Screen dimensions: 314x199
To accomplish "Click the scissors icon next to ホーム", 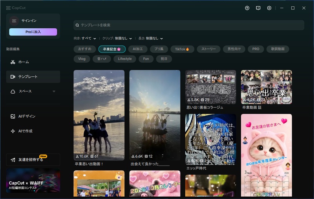I will (13, 62).
